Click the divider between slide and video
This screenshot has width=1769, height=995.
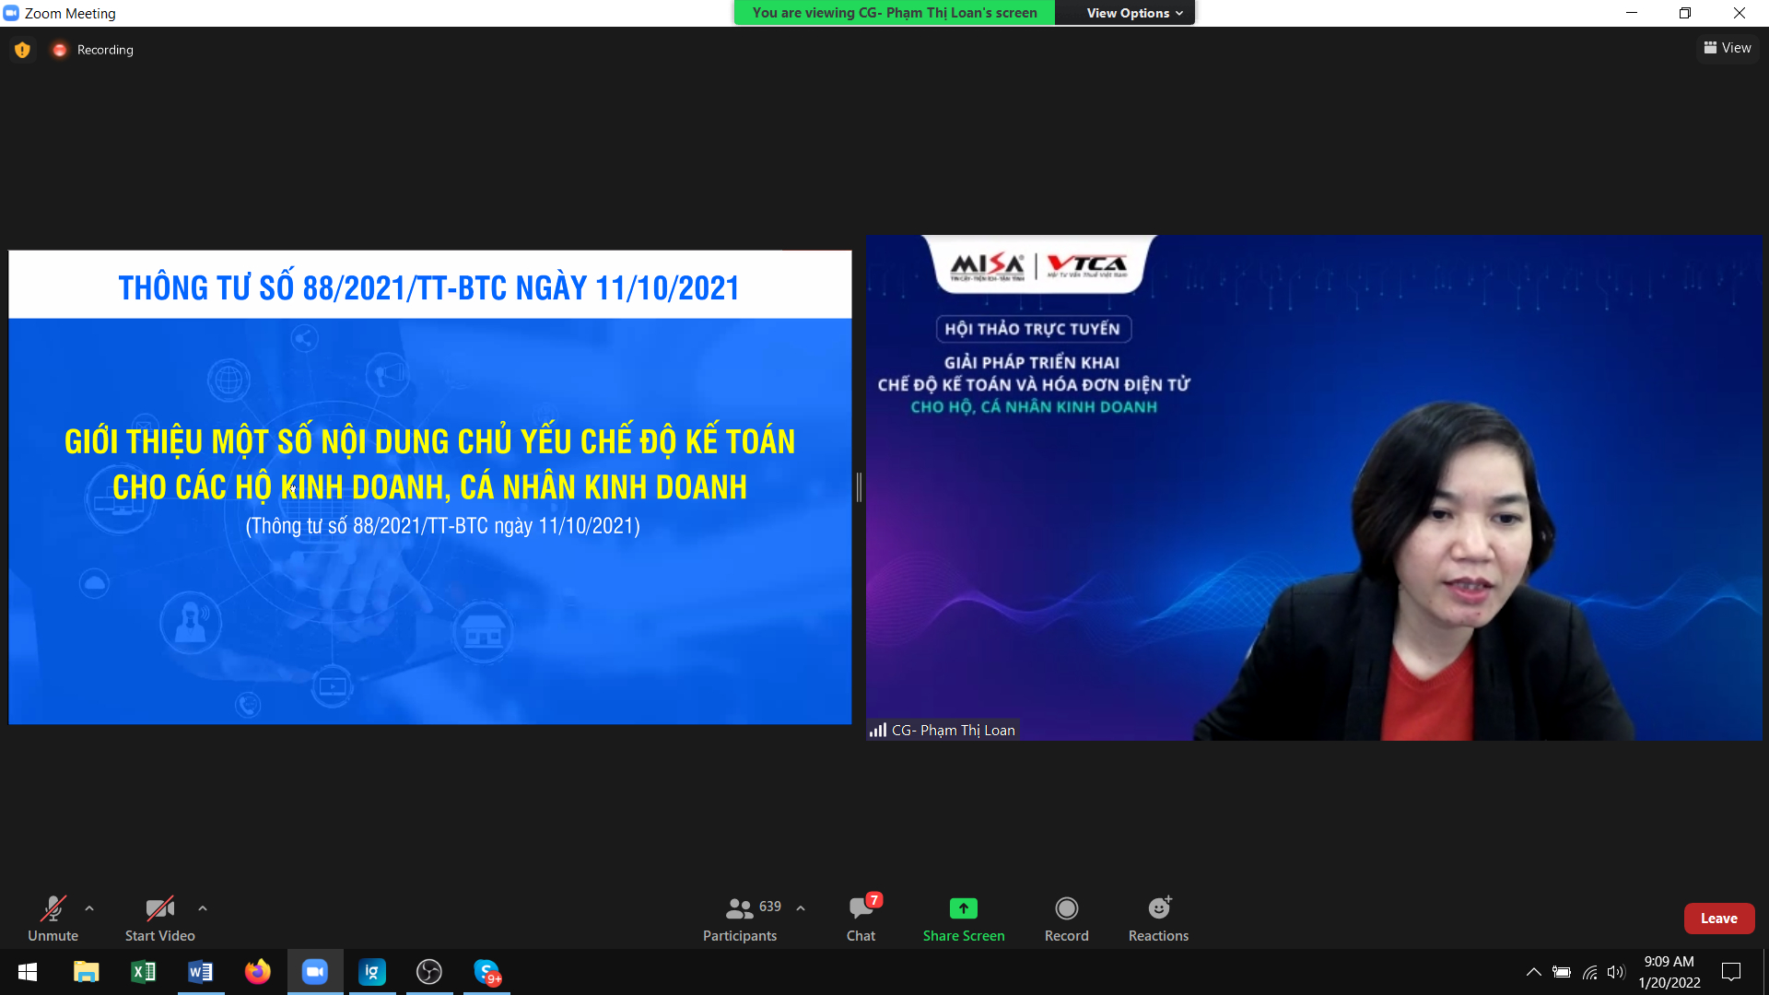pos(859,486)
